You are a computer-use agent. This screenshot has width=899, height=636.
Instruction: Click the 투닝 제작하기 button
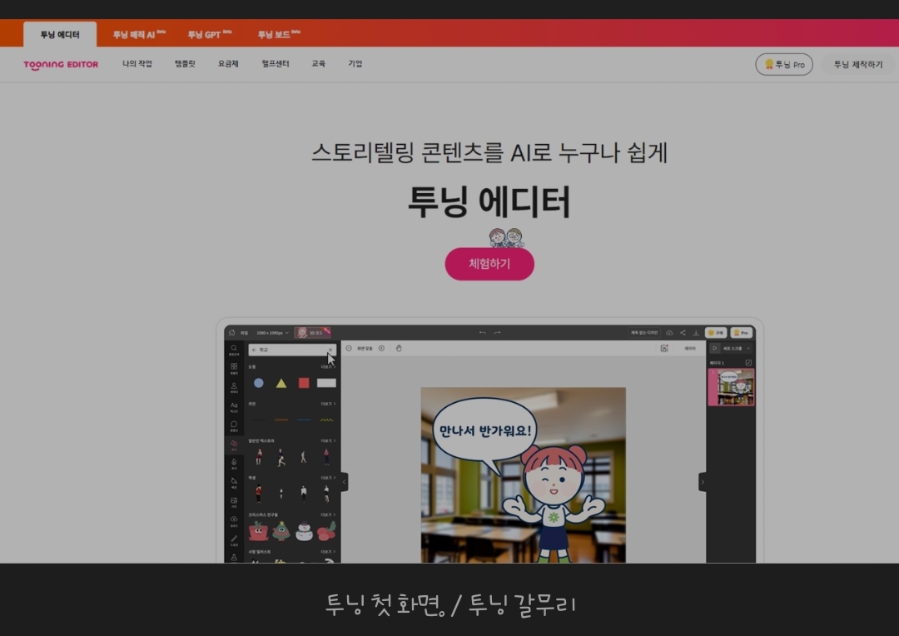(x=857, y=64)
